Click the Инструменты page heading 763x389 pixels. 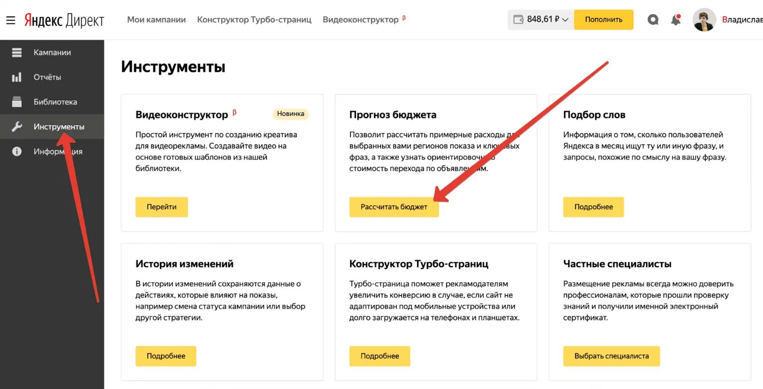coord(173,67)
